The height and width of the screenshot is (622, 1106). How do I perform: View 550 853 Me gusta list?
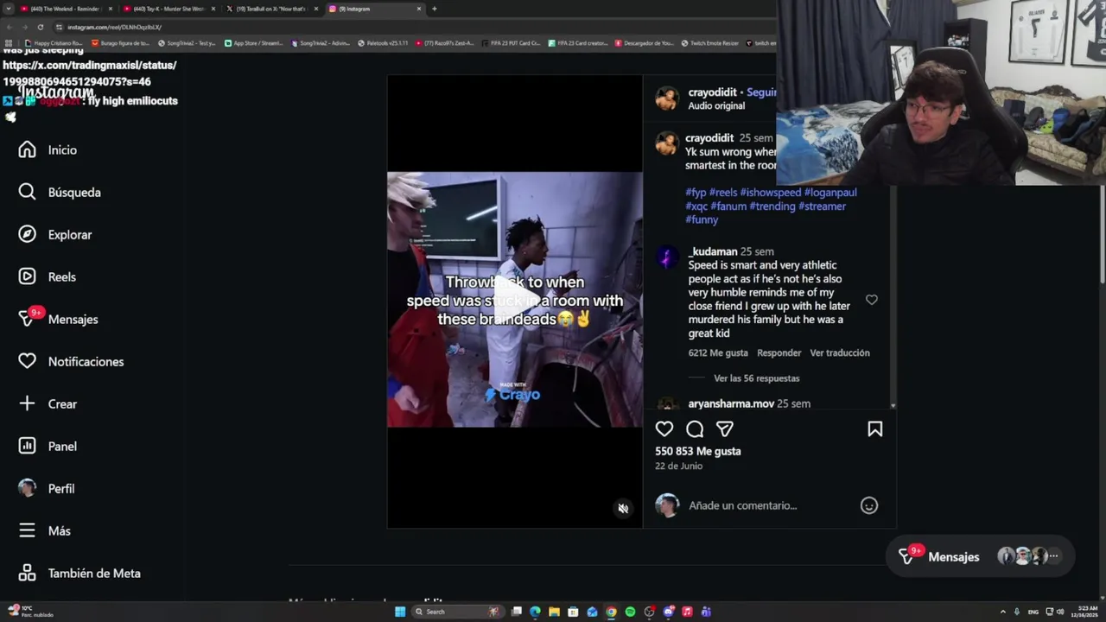pos(697,451)
